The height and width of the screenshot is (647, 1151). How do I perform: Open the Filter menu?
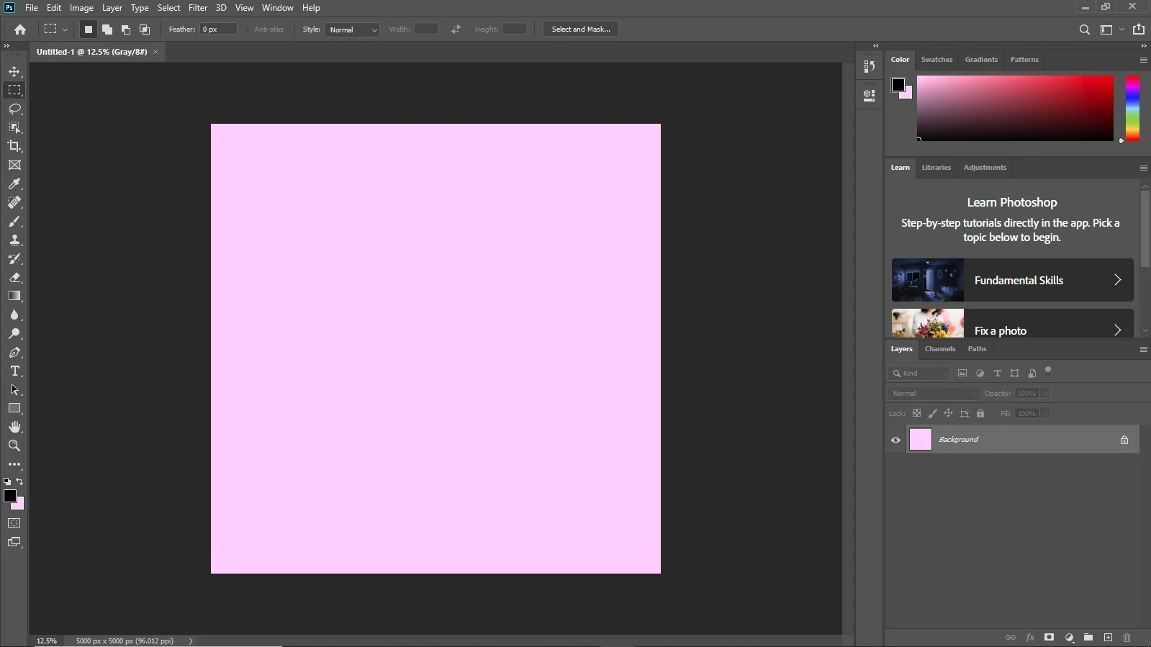[198, 8]
